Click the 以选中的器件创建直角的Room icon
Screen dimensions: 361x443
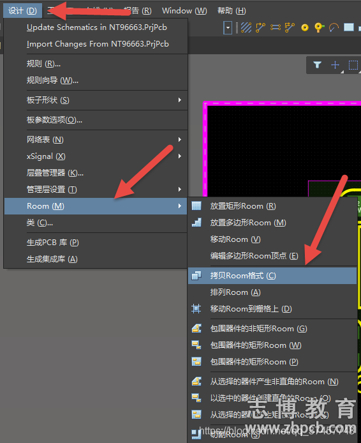(x=196, y=398)
